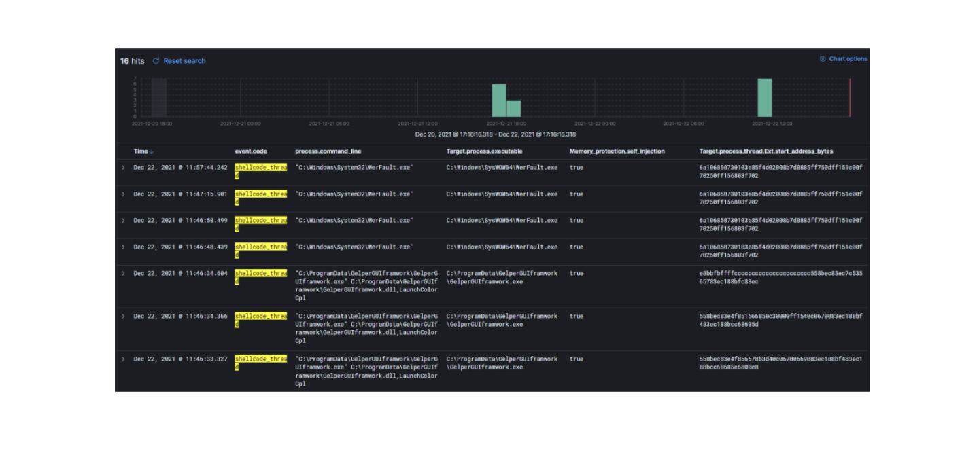Expand the 11:46:33.327 event row
Screen dimensions: 979x451
click(123, 359)
